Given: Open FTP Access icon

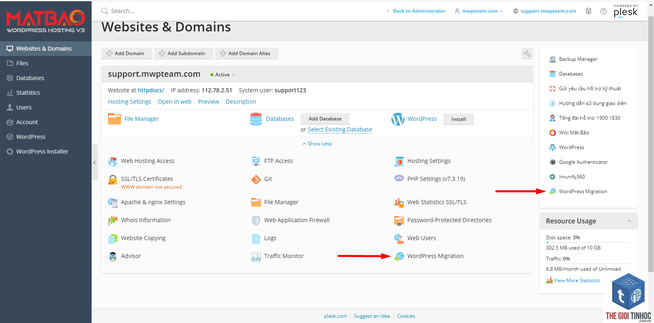Looking at the screenshot, I should 256,161.
